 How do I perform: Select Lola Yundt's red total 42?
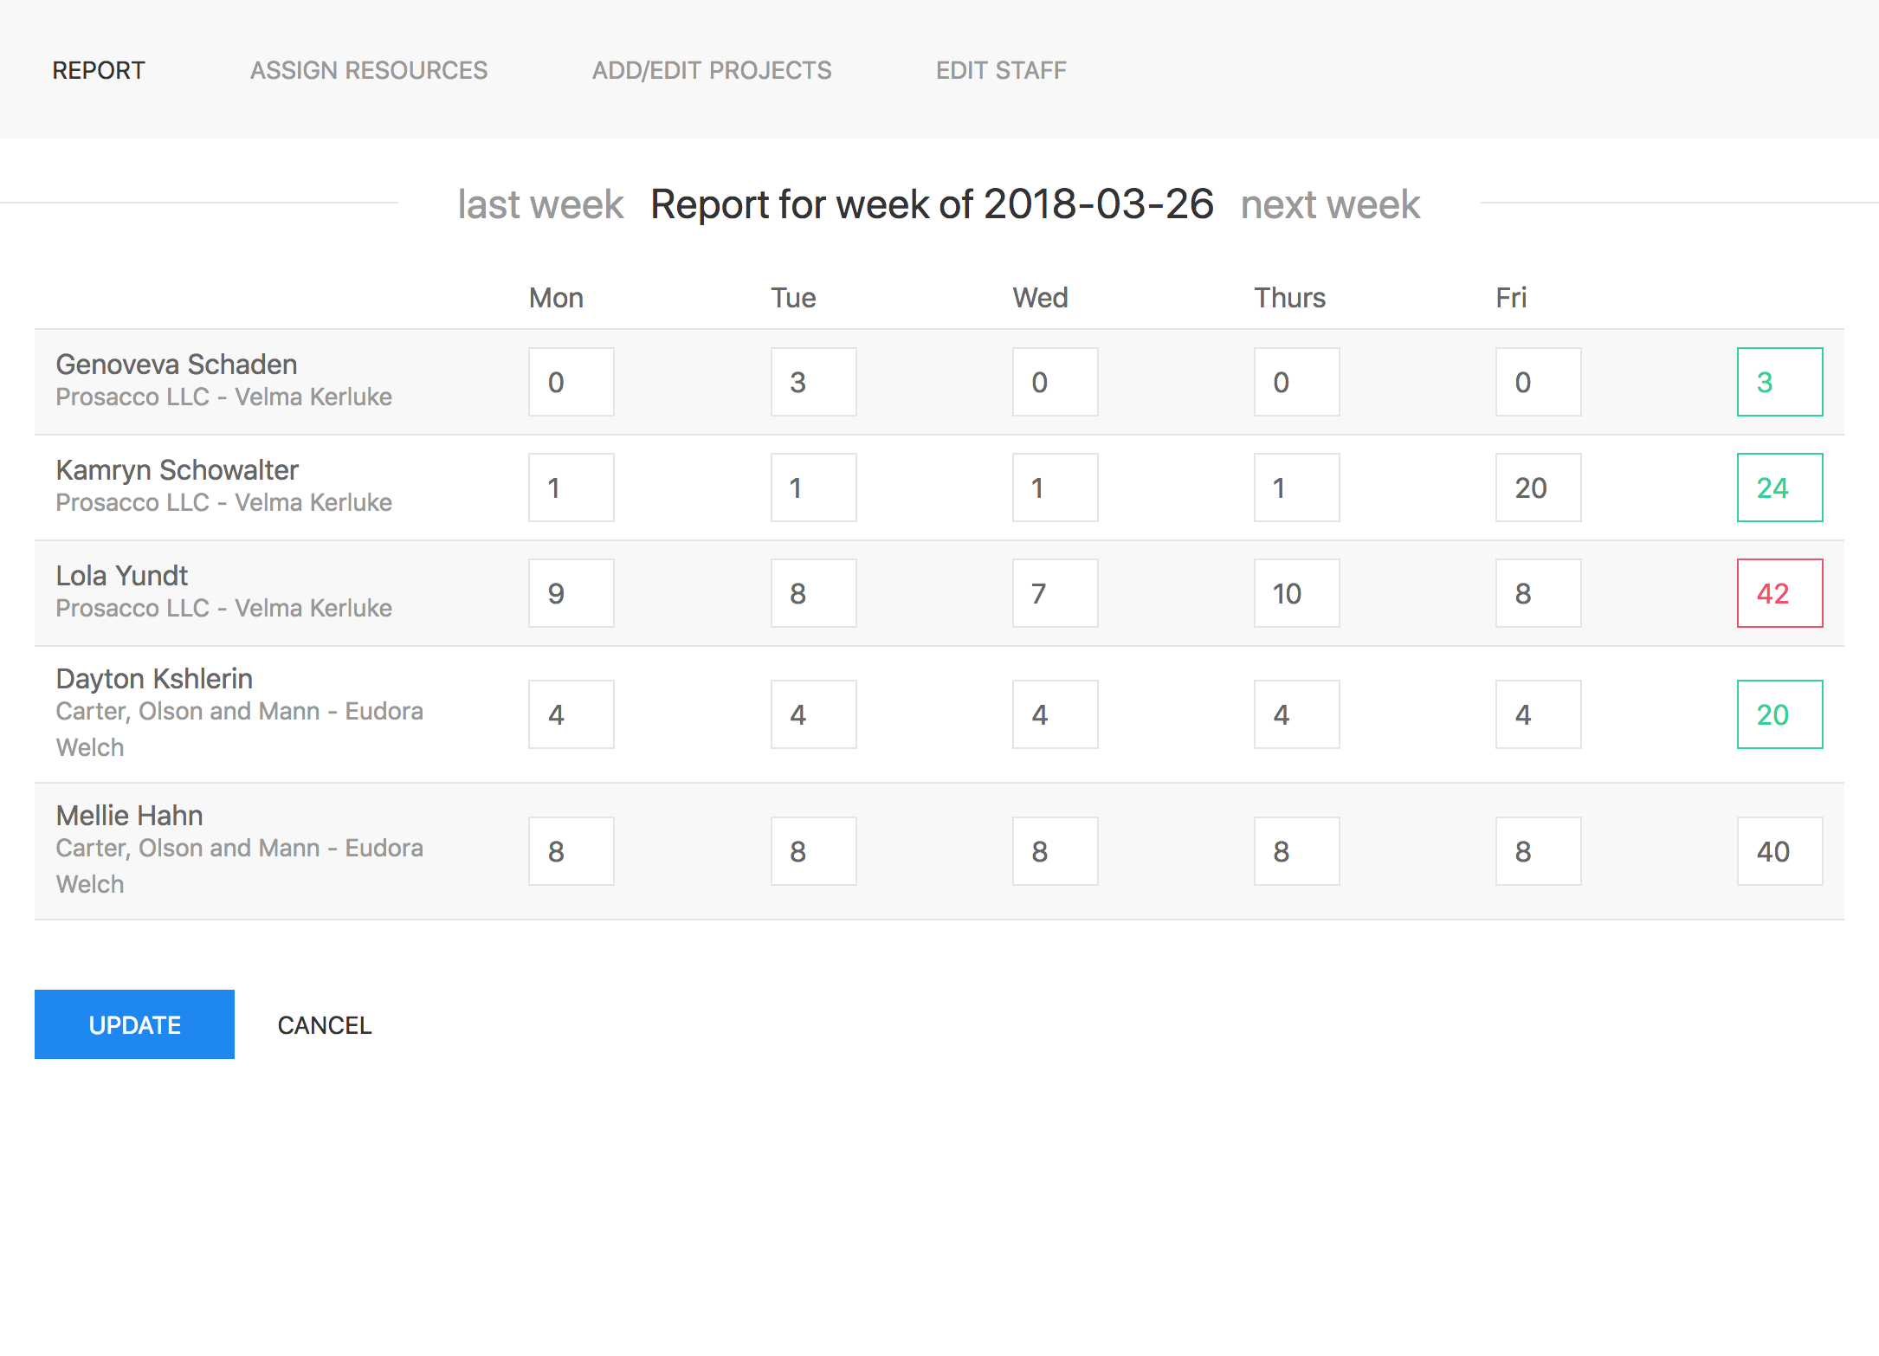(1780, 593)
